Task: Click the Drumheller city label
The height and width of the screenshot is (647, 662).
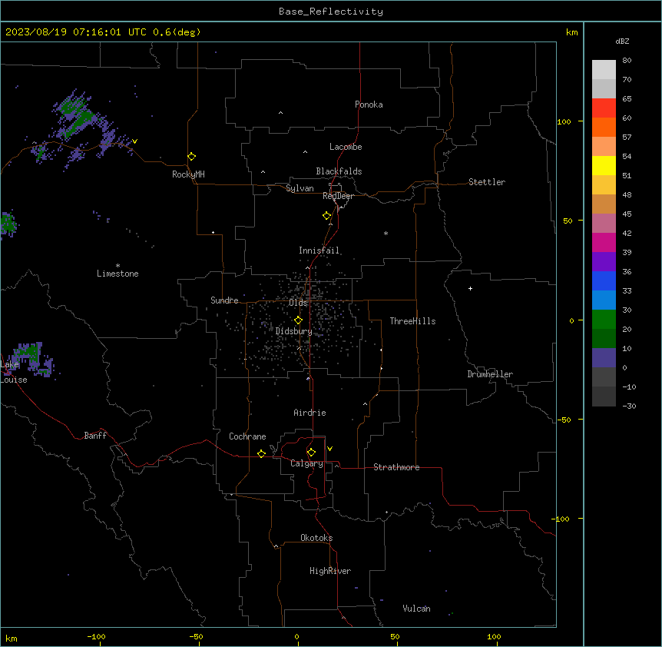Action: (x=490, y=374)
